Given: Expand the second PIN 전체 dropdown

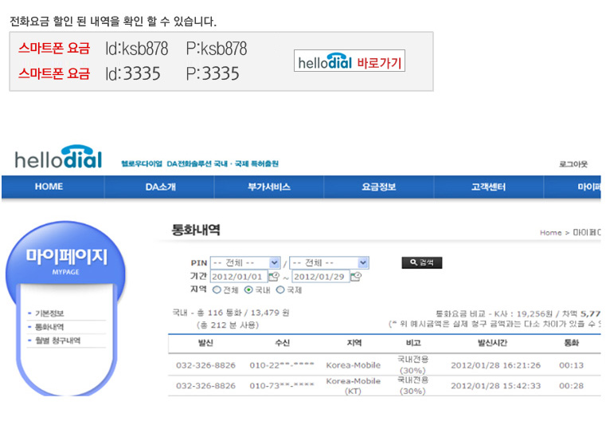Looking at the screenshot, I should pos(329,262).
